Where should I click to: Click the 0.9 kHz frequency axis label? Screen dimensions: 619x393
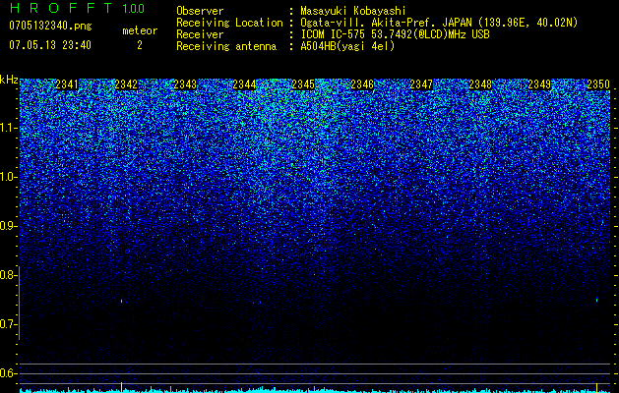point(9,226)
